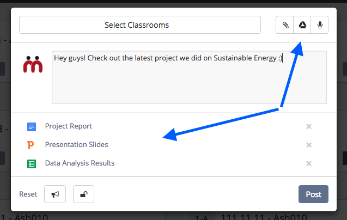Toggle the unlocked padlock privacy button

coord(84,194)
